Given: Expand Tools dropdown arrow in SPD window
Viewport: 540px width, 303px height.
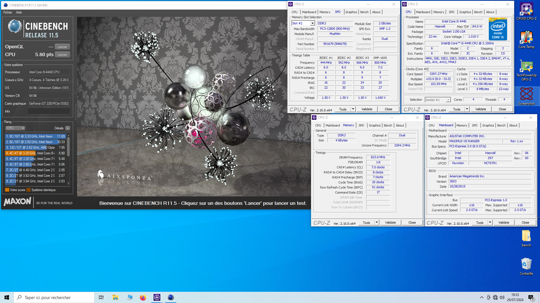Looking at the screenshot, I should 353,109.
